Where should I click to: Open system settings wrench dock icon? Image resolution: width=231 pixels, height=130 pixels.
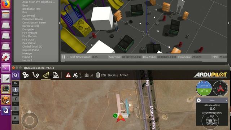click(x=6, y=57)
